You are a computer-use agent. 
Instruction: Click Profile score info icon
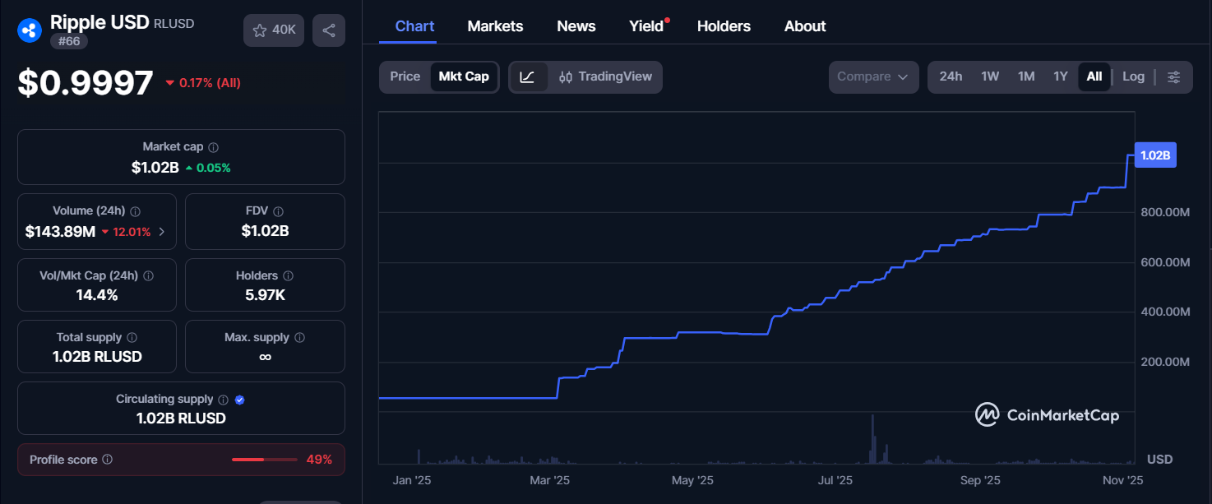pyautogui.click(x=108, y=460)
